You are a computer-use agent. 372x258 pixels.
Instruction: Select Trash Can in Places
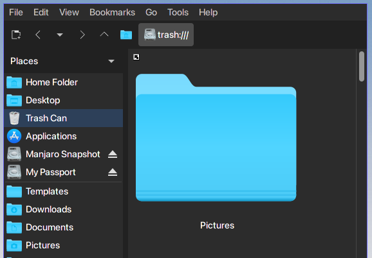point(64,118)
